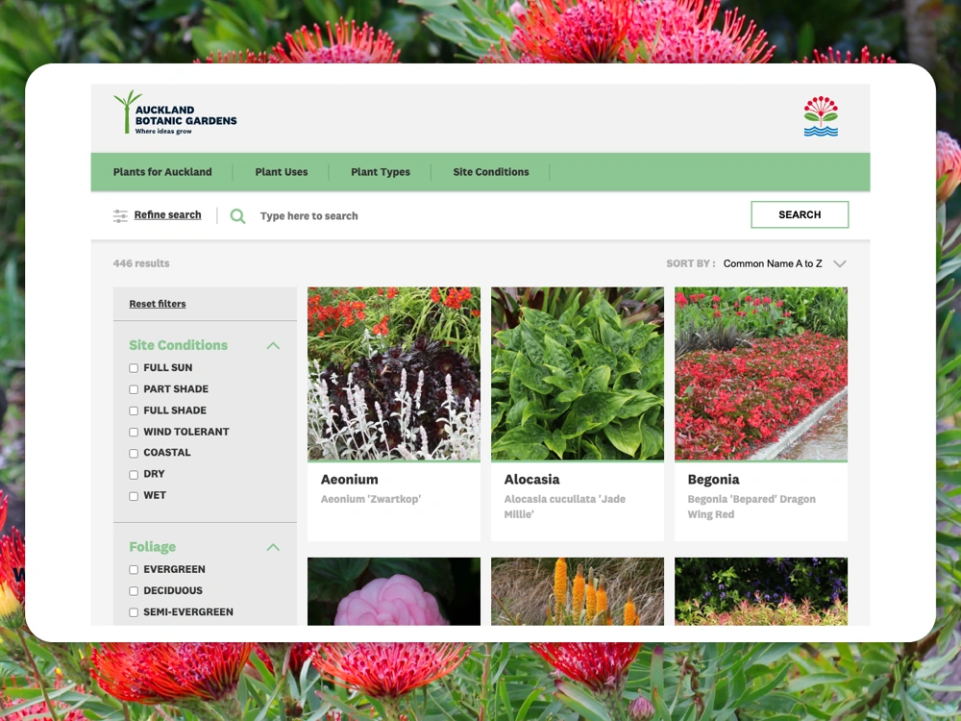Click the Reset filters link
This screenshot has height=721, width=961.
[x=158, y=304]
